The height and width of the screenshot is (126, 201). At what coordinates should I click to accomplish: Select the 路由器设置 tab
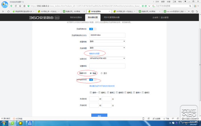point(93,17)
